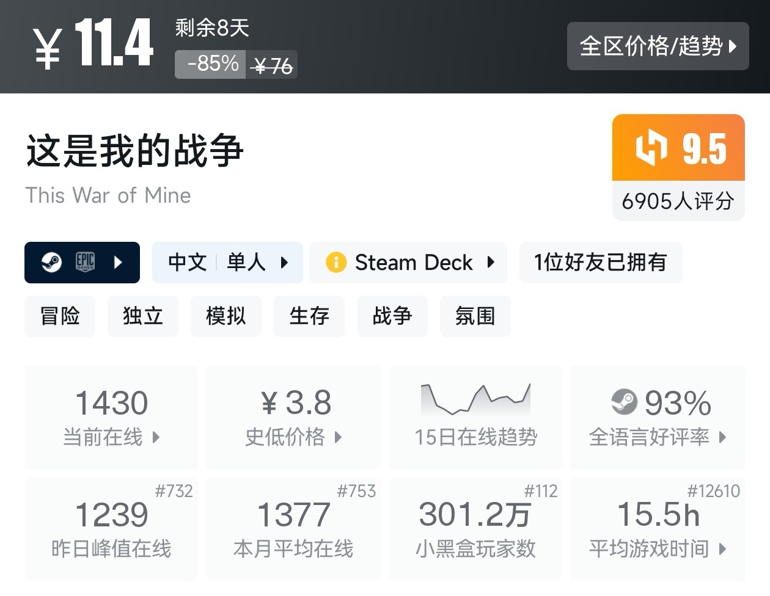Select the 冒险 tag
Image resolution: width=770 pixels, height=596 pixels.
[60, 316]
